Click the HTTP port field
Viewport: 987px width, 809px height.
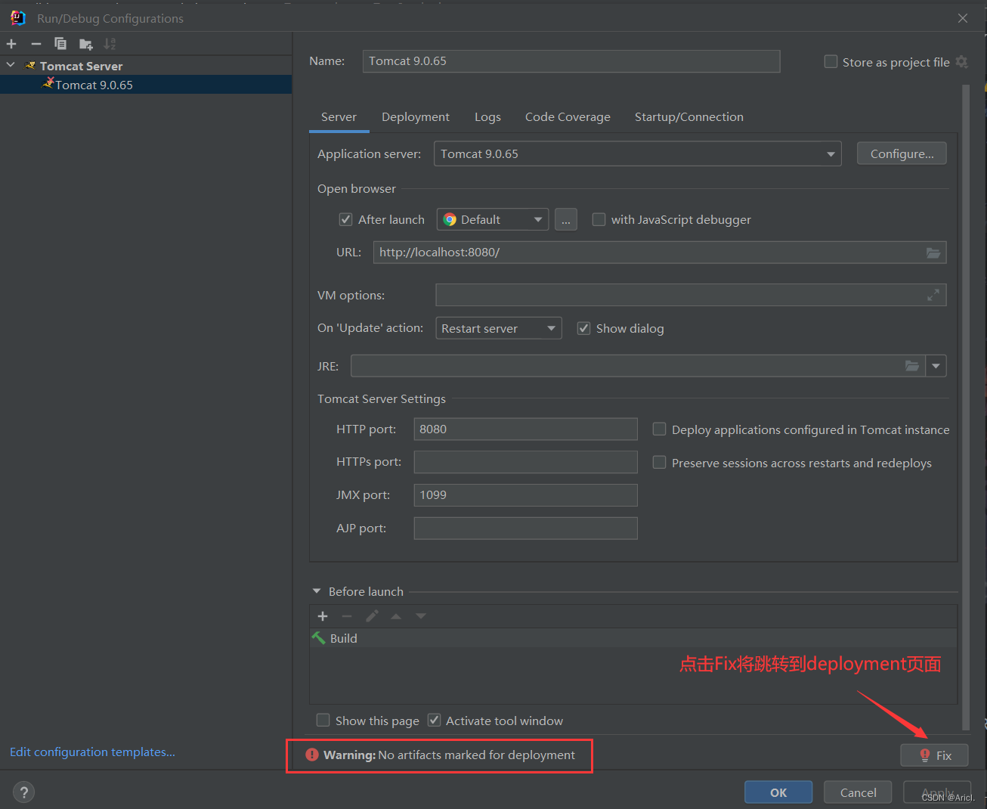click(526, 429)
